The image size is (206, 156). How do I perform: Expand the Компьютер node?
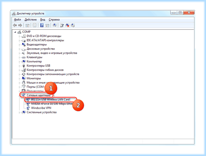(20, 62)
